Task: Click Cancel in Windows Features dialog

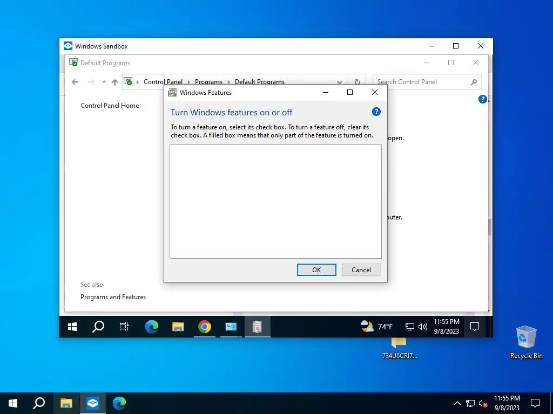Action: (361, 270)
